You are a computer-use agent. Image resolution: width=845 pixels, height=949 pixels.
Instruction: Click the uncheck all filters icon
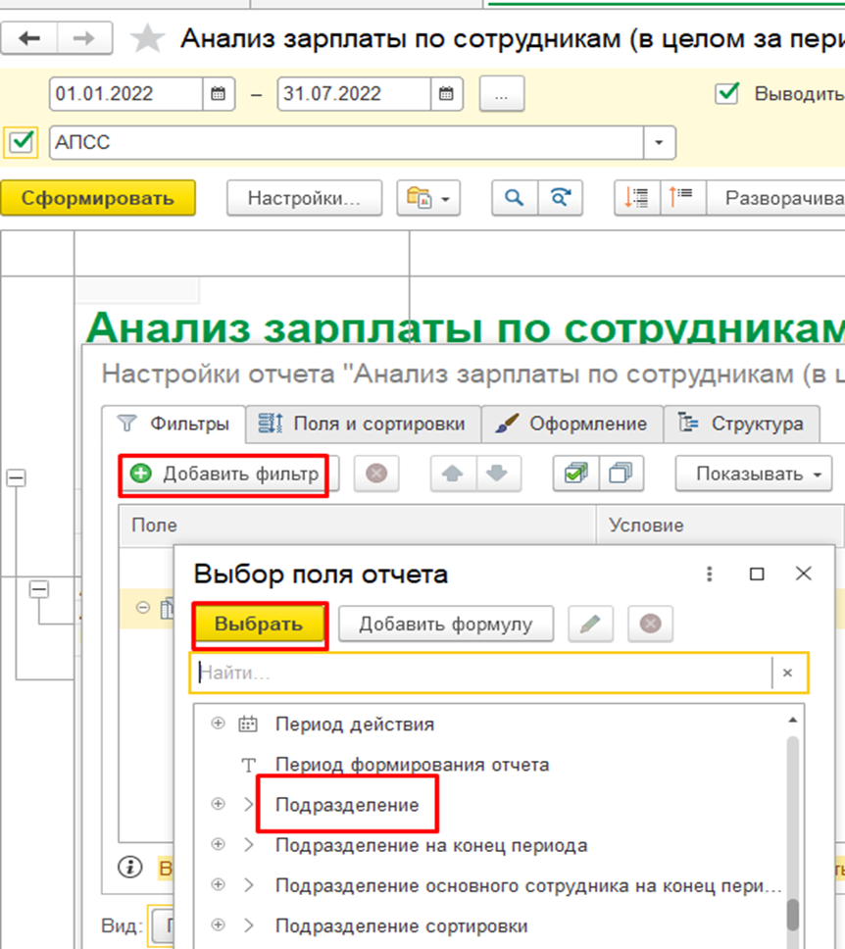[621, 474]
